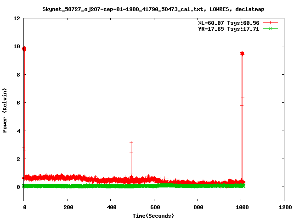Image resolution: width=294 pixels, height=220 pixels.
Task: Click the Power (Kelvin) y-axis label
Action: tap(5, 110)
